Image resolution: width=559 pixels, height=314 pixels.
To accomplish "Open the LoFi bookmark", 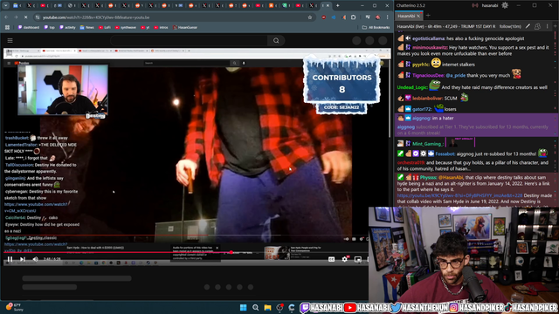I will (105, 27).
